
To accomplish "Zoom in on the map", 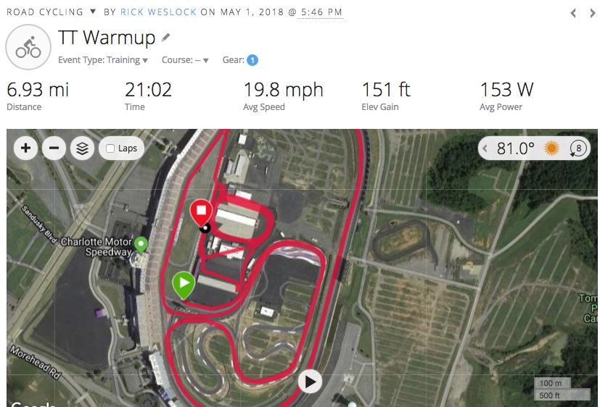I will click(25, 148).
